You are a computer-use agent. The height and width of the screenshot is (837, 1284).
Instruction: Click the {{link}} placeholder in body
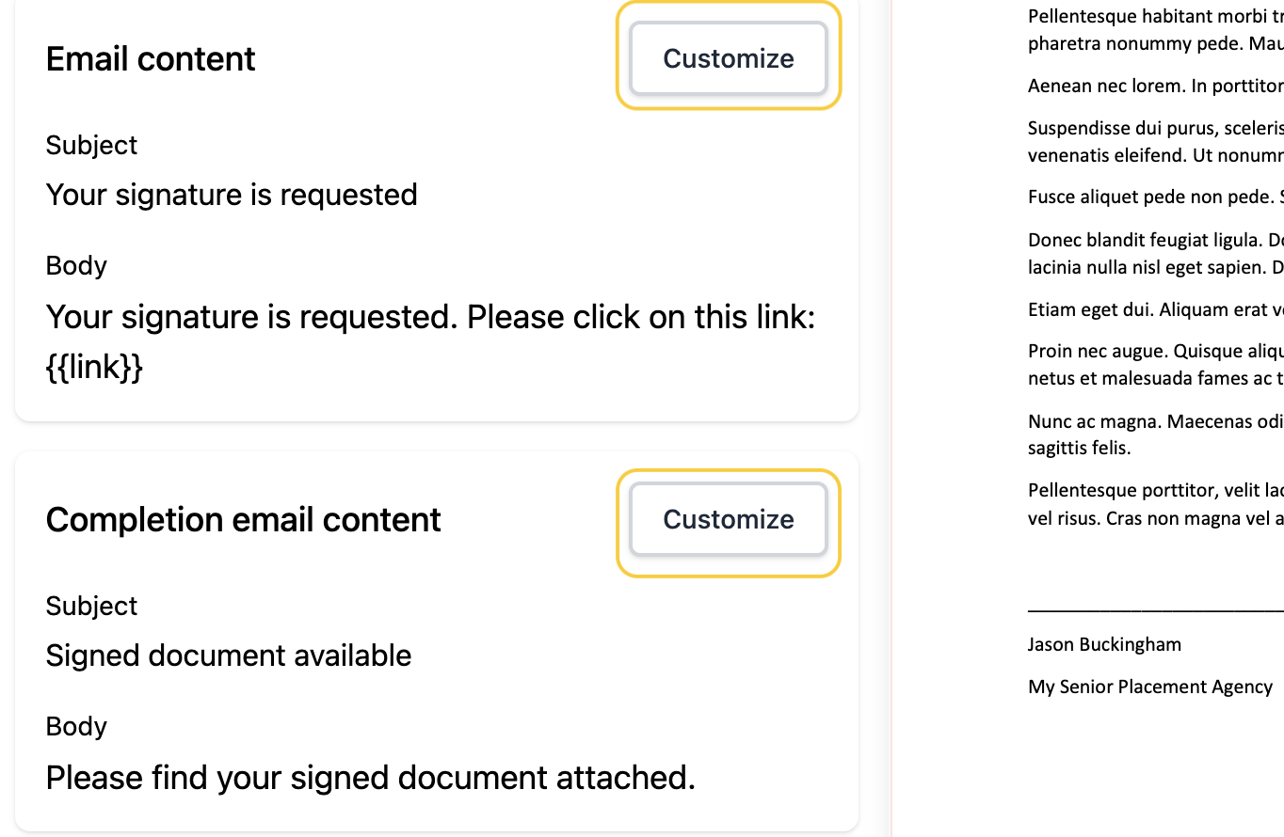[94, 367]
